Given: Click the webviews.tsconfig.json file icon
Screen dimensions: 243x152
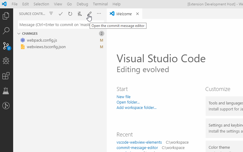Looking at the screenshot, I should (x=23, y=47).
